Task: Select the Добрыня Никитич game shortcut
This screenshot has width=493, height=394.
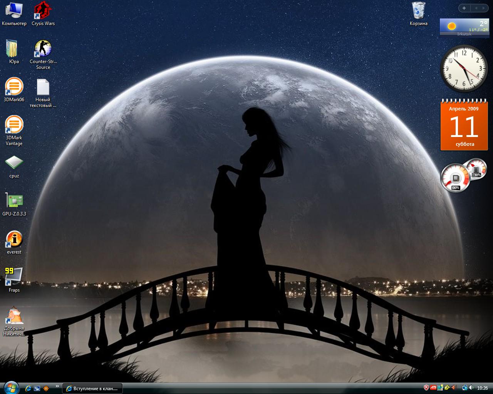Action: tap(14, 321)
